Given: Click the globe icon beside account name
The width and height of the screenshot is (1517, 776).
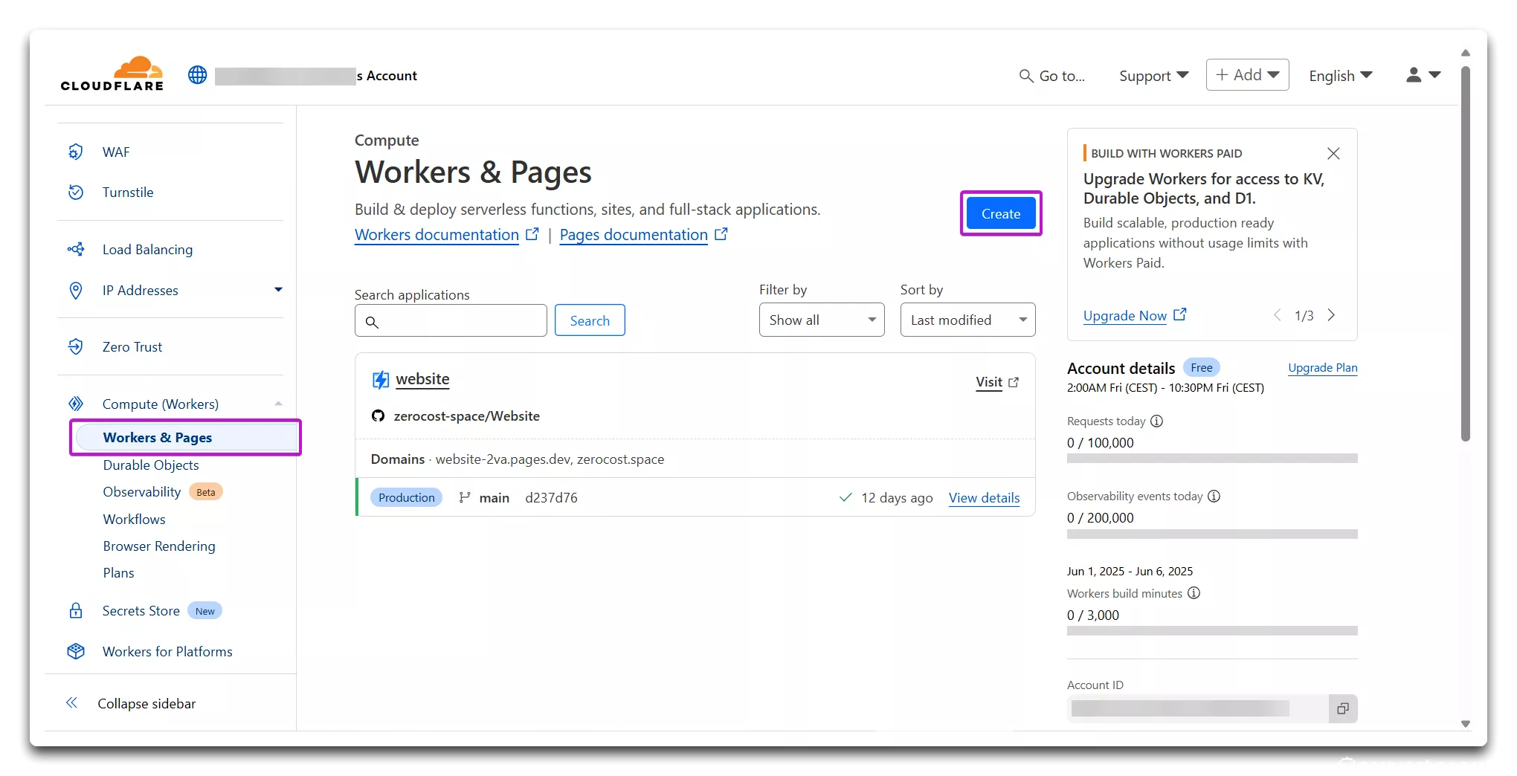Looking at the screenshot, I should click(x=197, y=75).
